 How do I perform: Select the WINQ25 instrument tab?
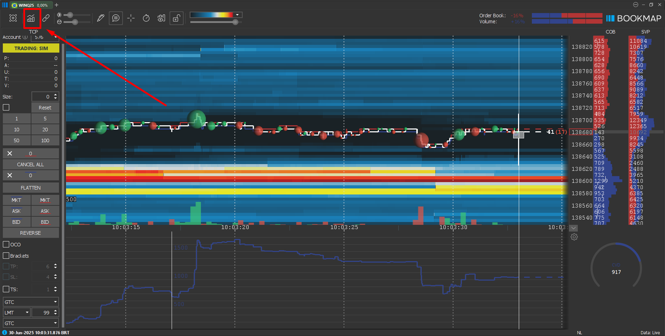(31, 5)
